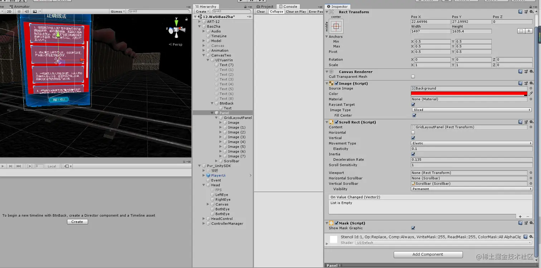Toggle scene audio speaker icon
Image resolution: width=541 pixels, height=268 pixels.
tap(26, 11)
